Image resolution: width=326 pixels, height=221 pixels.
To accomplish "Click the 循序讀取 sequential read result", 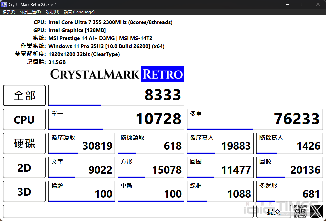I will click(x=81, y=143).
